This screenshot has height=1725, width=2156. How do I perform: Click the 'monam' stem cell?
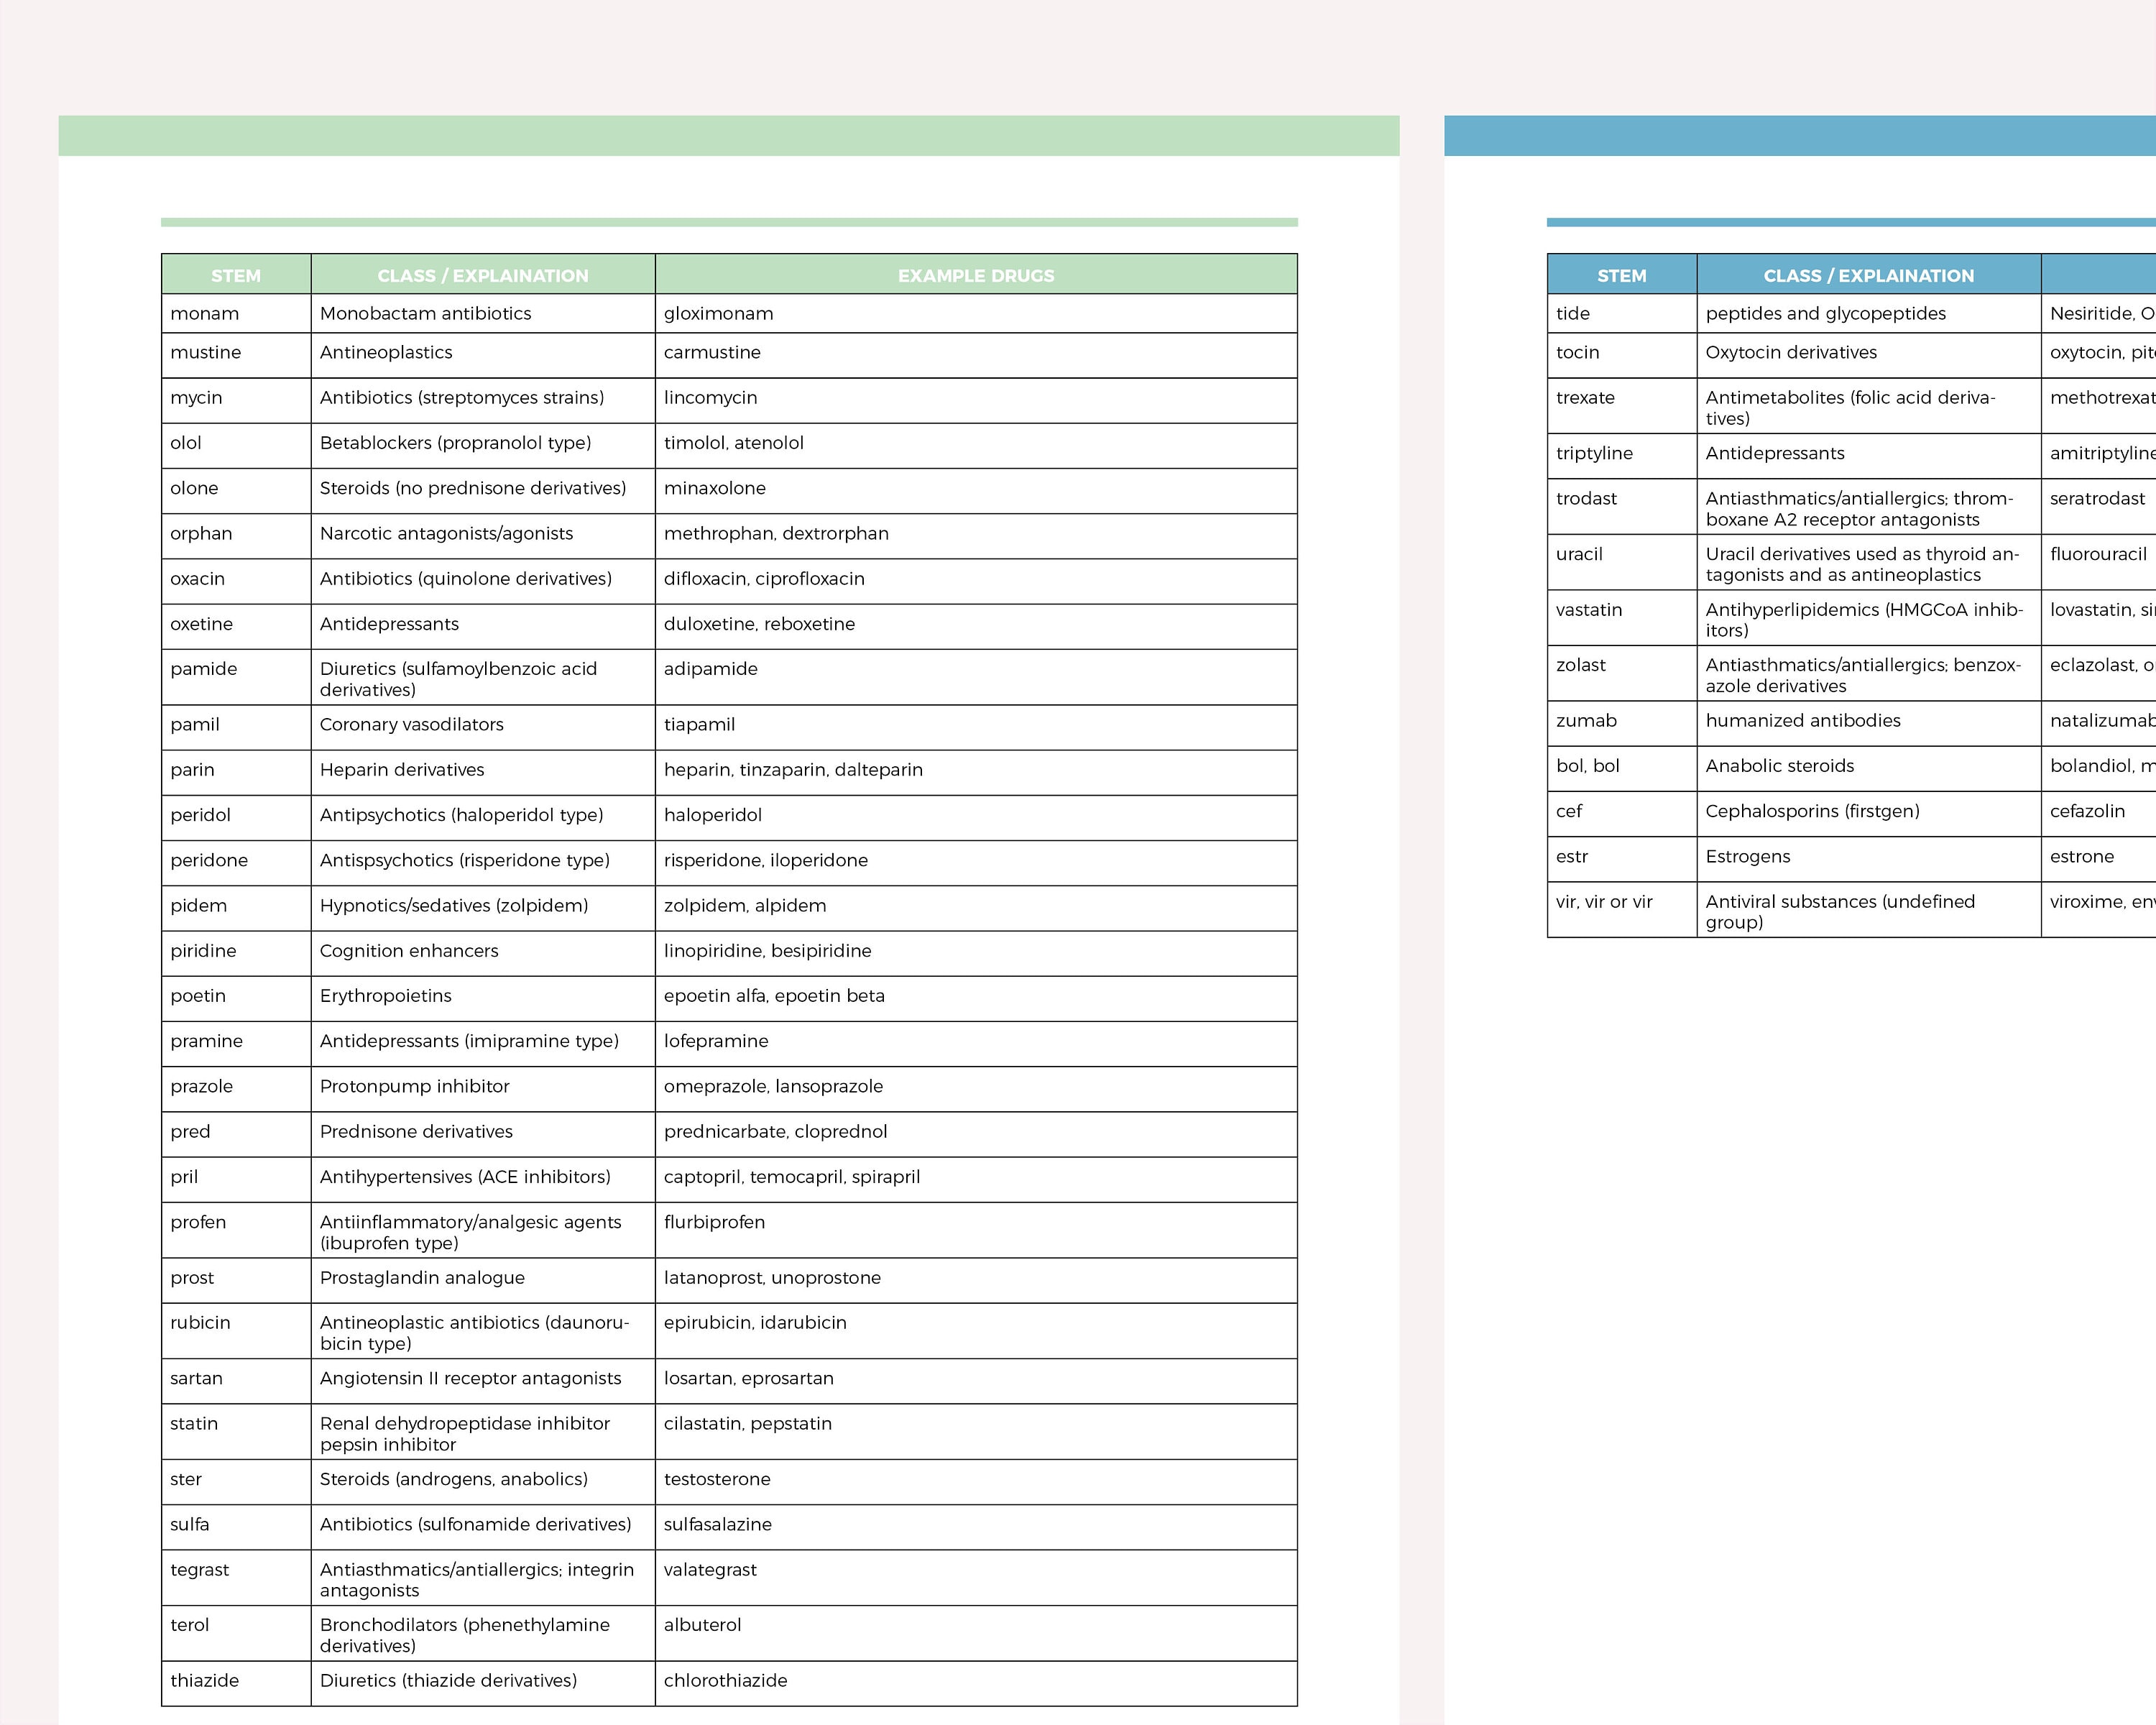point(236,313)
